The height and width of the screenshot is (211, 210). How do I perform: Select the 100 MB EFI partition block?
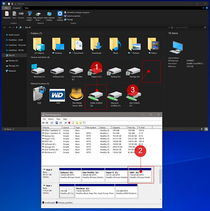(x=67, y=191)
